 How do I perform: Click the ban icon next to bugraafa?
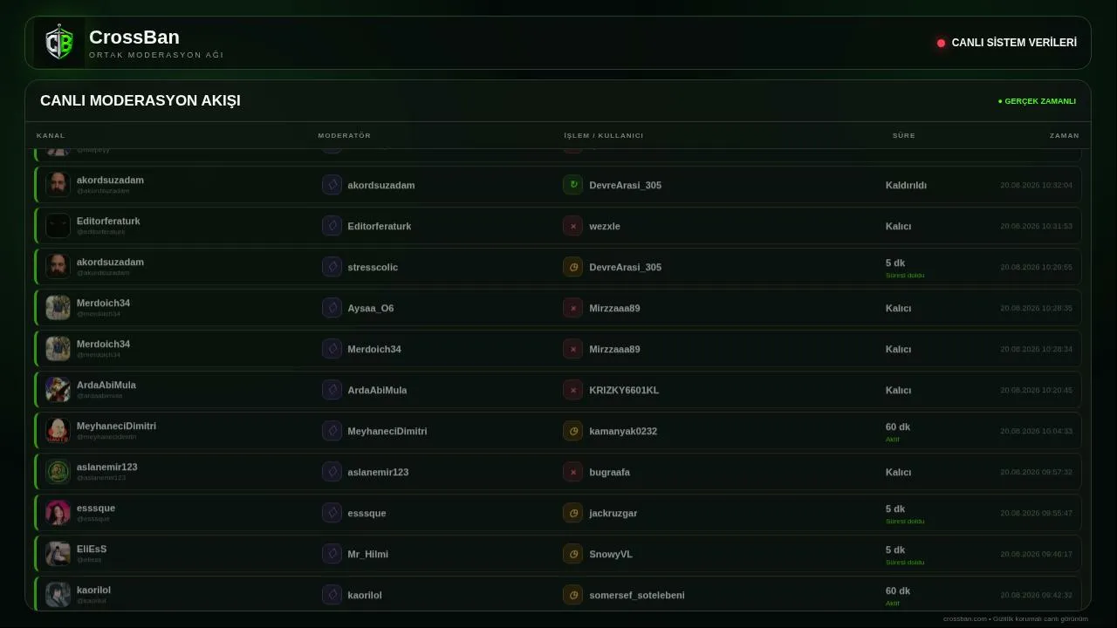coord(572,472)
